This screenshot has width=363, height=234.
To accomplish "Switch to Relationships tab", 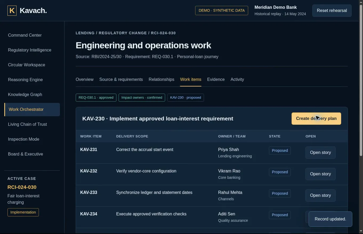I will click(x=162, y=80).
